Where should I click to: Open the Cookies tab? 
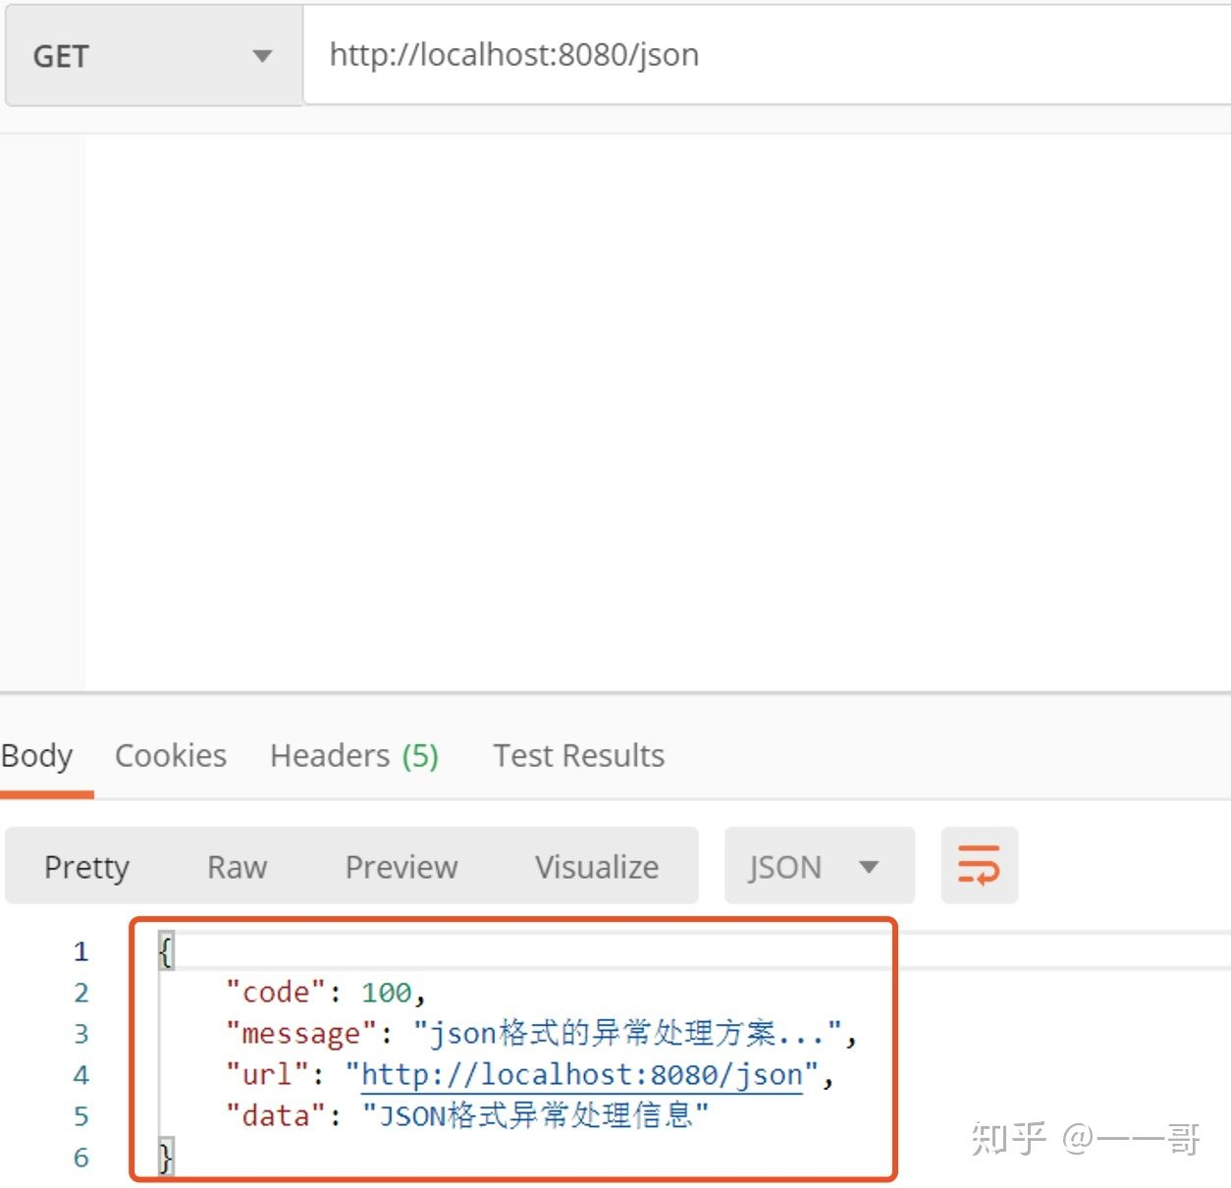point(171,755)
